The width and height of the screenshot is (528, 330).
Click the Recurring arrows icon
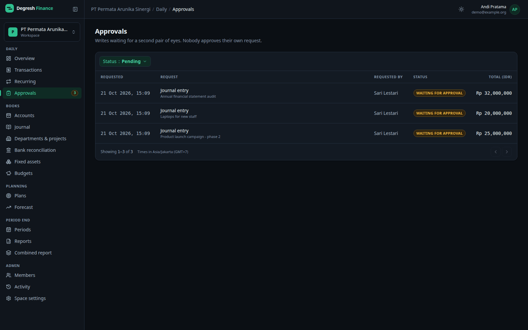pyautogui.click(x=9, y=82)
